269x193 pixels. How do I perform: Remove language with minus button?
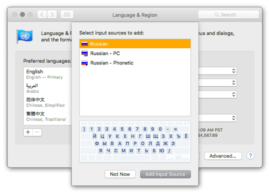tap(37, 132)
